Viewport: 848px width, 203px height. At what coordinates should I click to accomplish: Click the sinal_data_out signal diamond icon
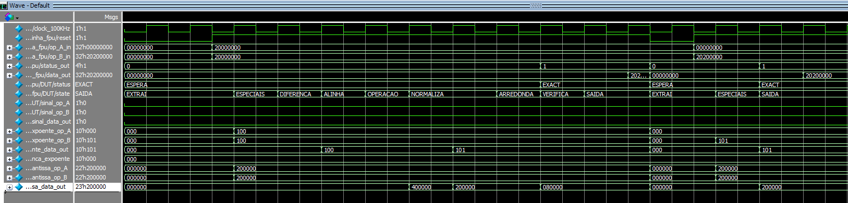(19, 121)
